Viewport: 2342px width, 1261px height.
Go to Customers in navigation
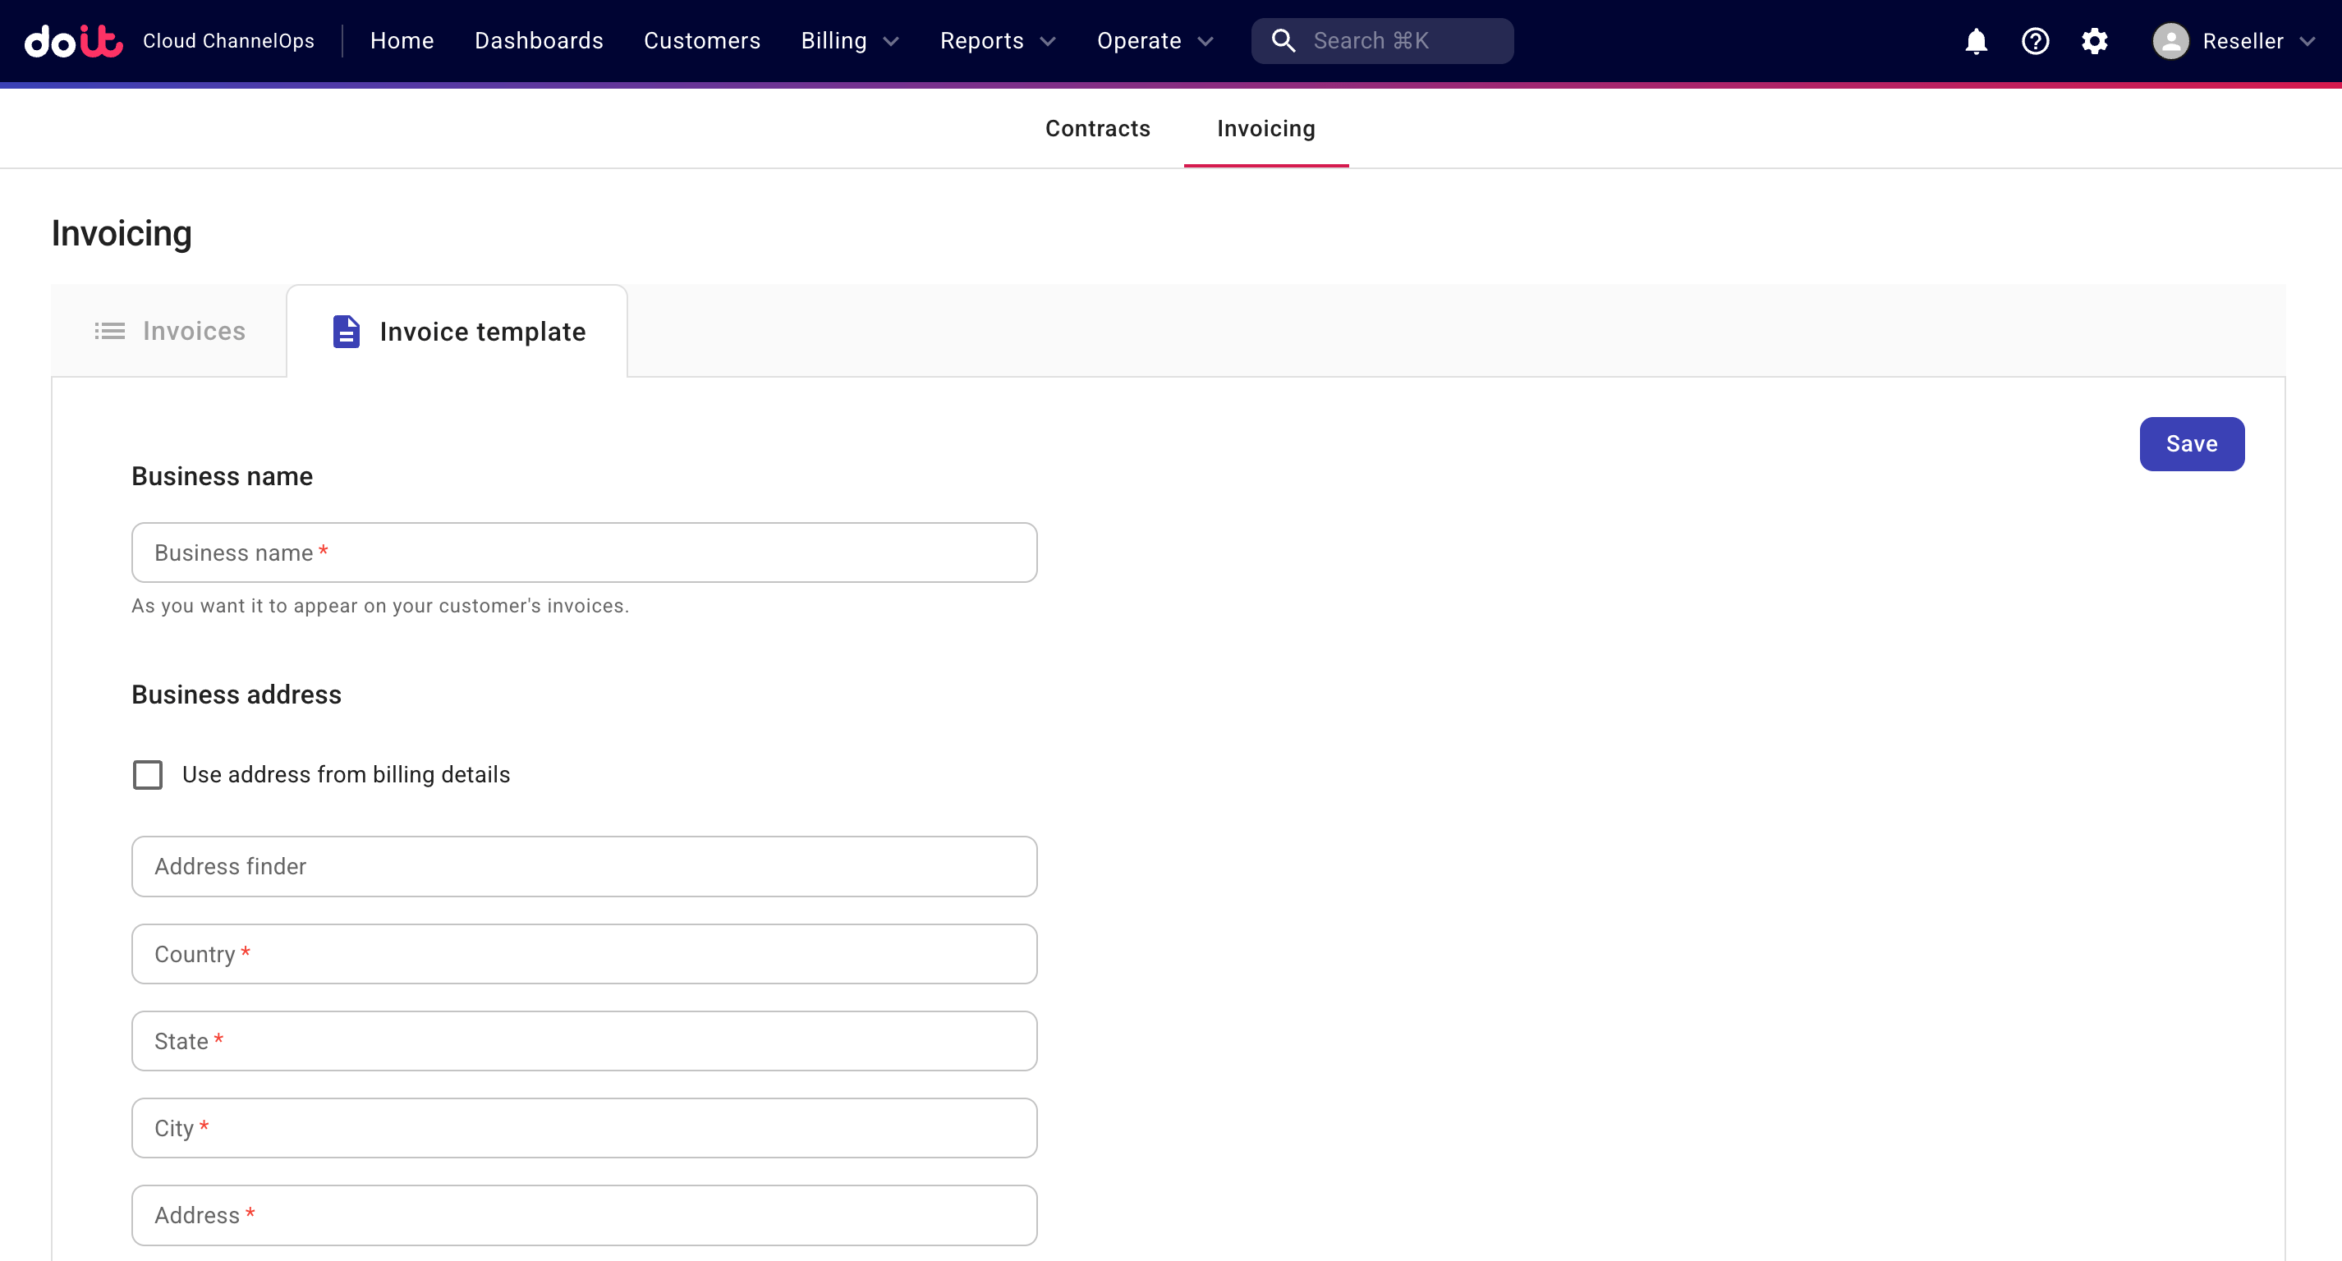pyautogui.click(x=701, y=41)
